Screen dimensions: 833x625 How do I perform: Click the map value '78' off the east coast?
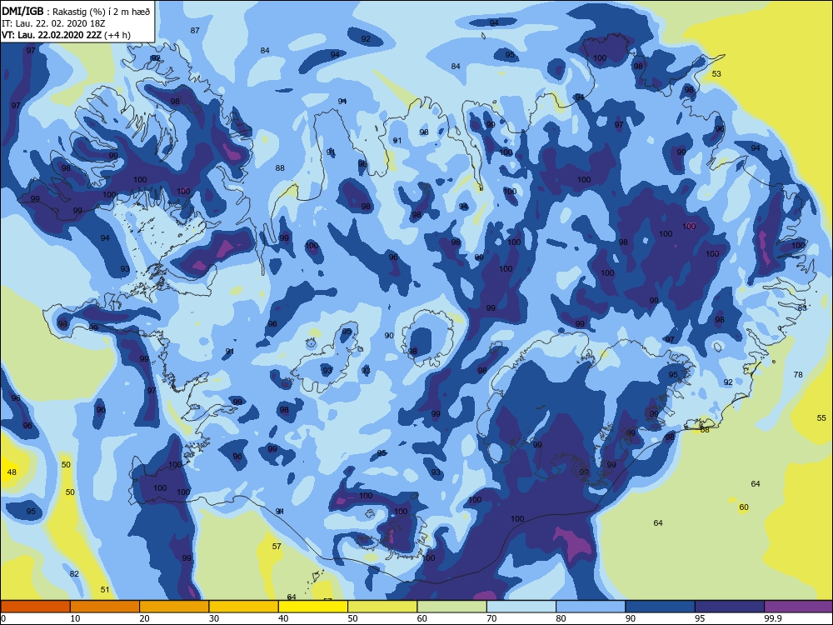click(798, 375)
